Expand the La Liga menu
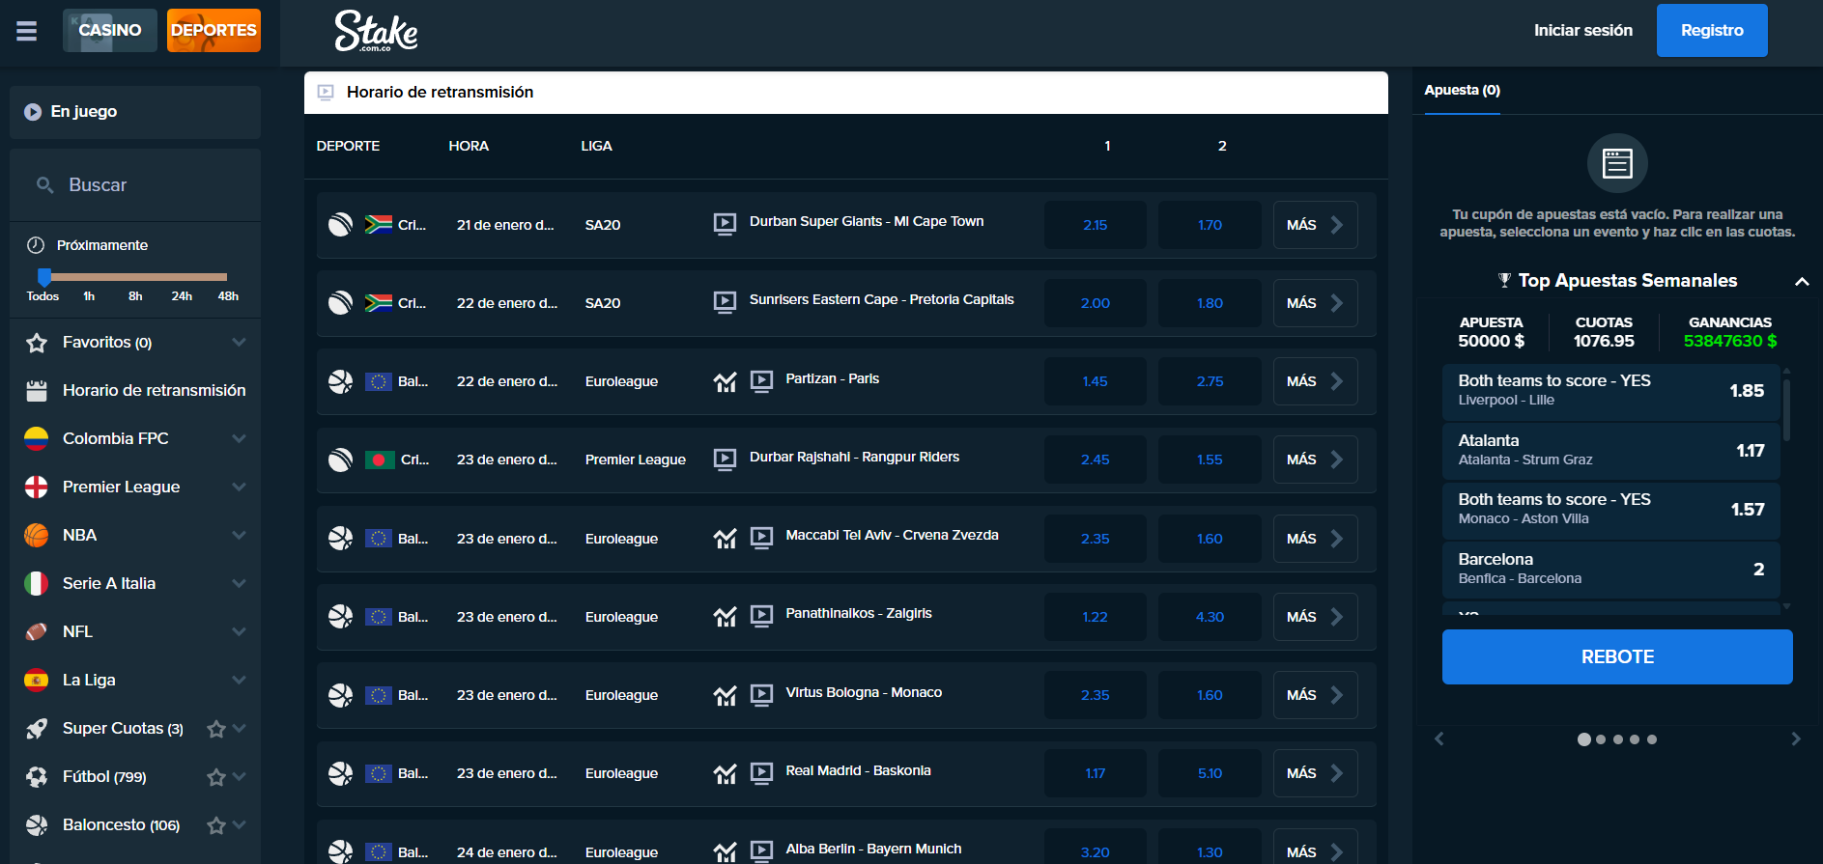The image size is (1823, 864). (239, 680)
